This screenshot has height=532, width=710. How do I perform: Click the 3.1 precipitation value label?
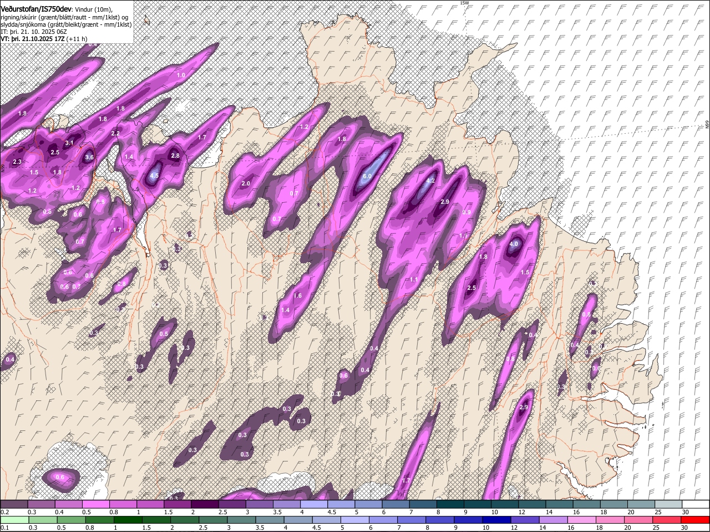69,143
